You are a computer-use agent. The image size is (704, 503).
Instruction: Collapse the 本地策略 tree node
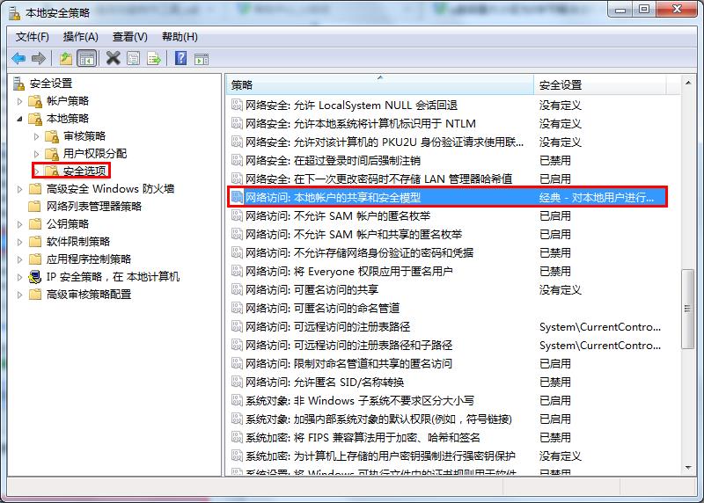[x=19, y=119]
